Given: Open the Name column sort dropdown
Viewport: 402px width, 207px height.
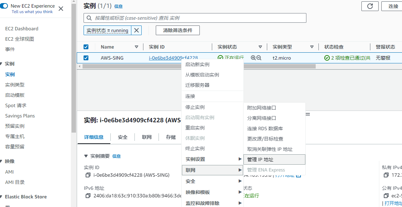Looking at the screenshot, I should (137, 47).
